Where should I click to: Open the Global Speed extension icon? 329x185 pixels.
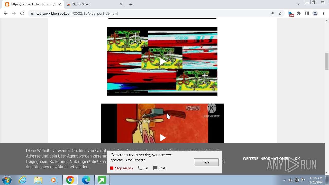[x=291, y=14]
